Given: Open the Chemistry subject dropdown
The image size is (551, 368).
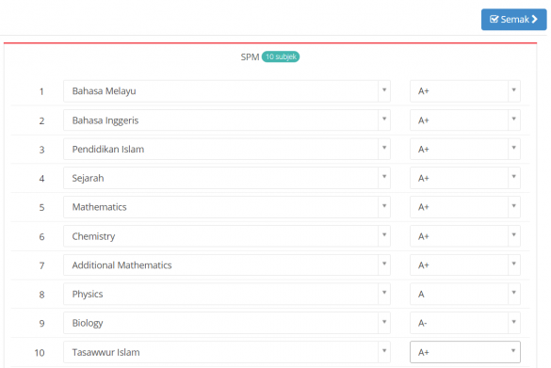Looking at the screenshot, I should tap(227, 236).
